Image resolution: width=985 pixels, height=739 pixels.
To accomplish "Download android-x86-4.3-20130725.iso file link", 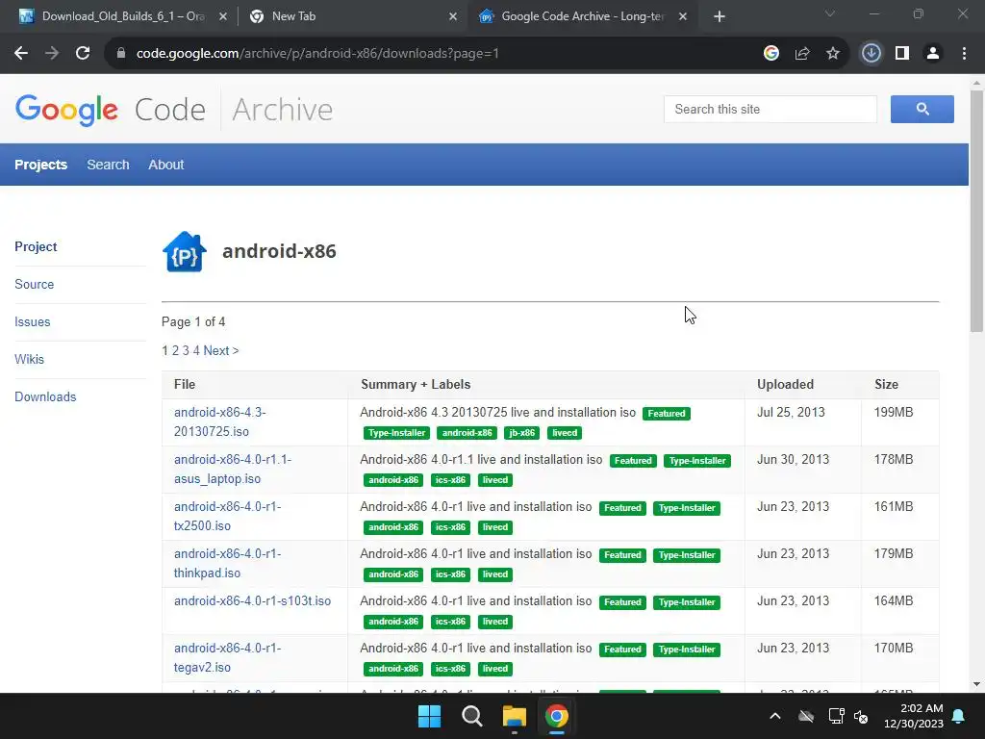I will 220,421.
